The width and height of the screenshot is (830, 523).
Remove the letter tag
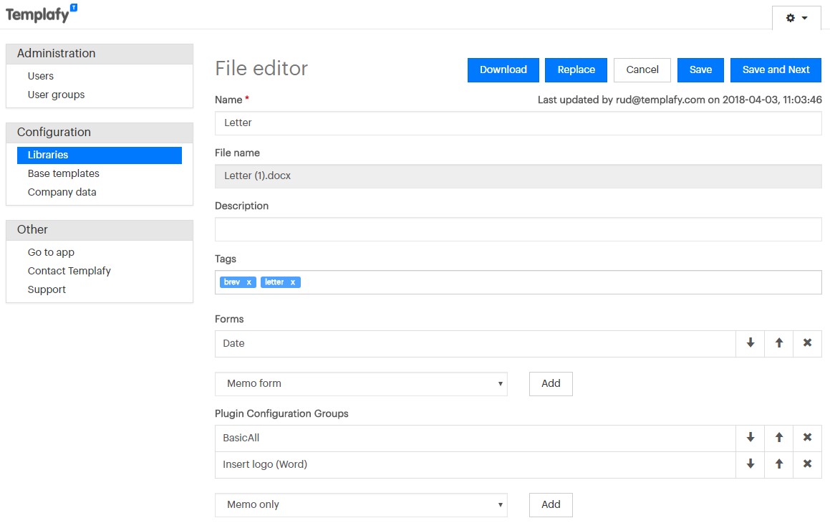pos(293,282)
